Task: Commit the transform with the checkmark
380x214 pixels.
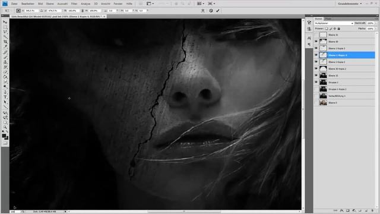Action: pos(218,11)
